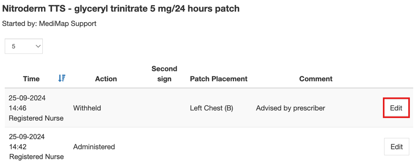Click the Second sign column header
Image resolution: width=417 pixels, height=162 pixels.
(x=164, y=74)
